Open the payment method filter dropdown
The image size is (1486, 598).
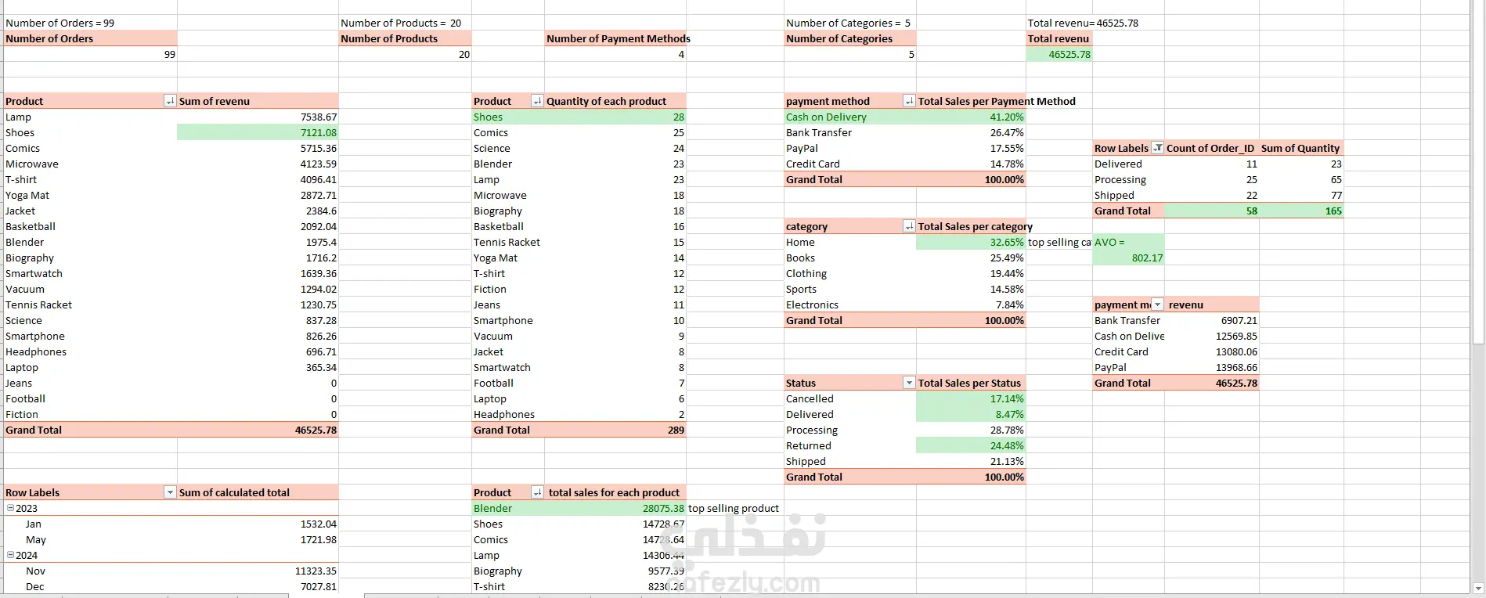click(909, 101)
